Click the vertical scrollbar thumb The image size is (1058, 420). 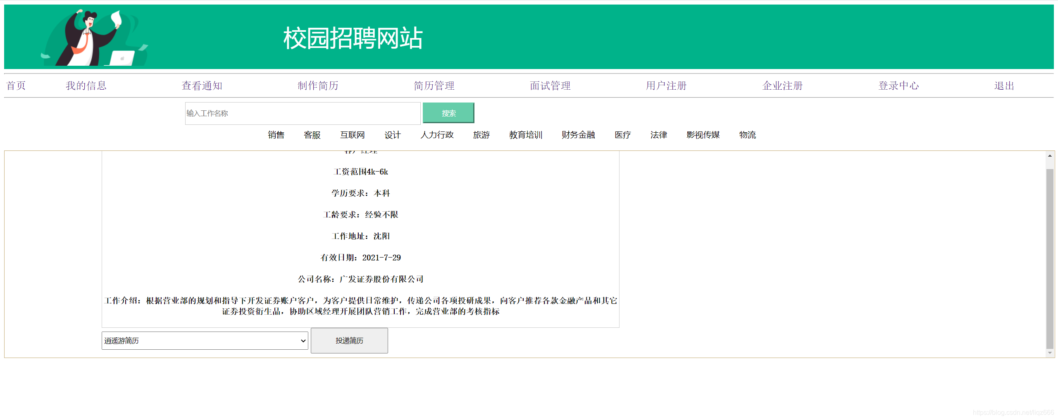(x=1050, y=258)
